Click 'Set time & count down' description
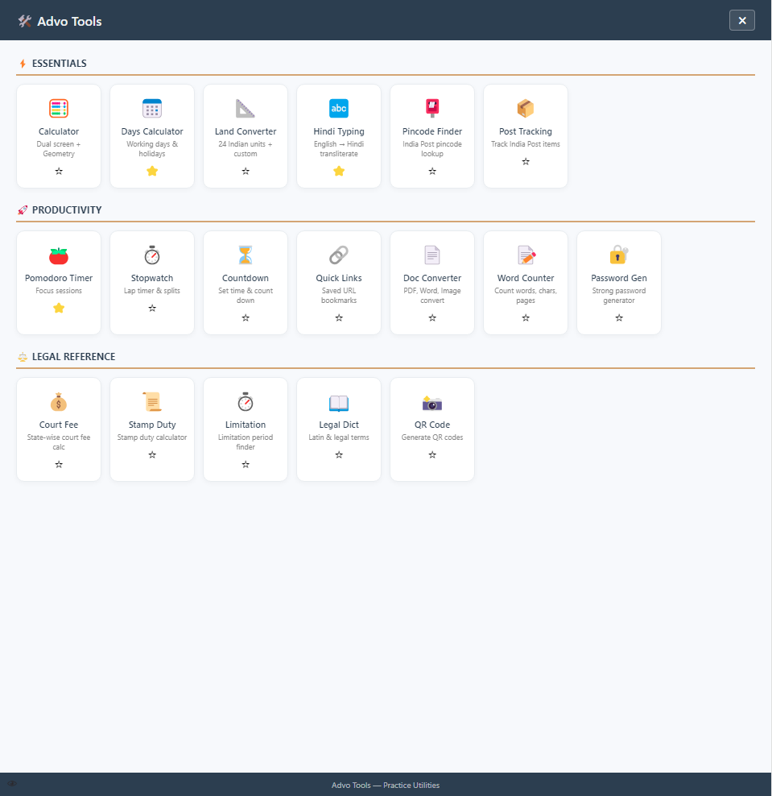 246,296
